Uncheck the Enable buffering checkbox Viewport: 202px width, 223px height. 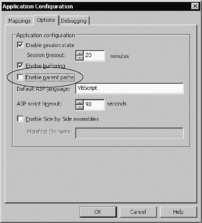20,66
